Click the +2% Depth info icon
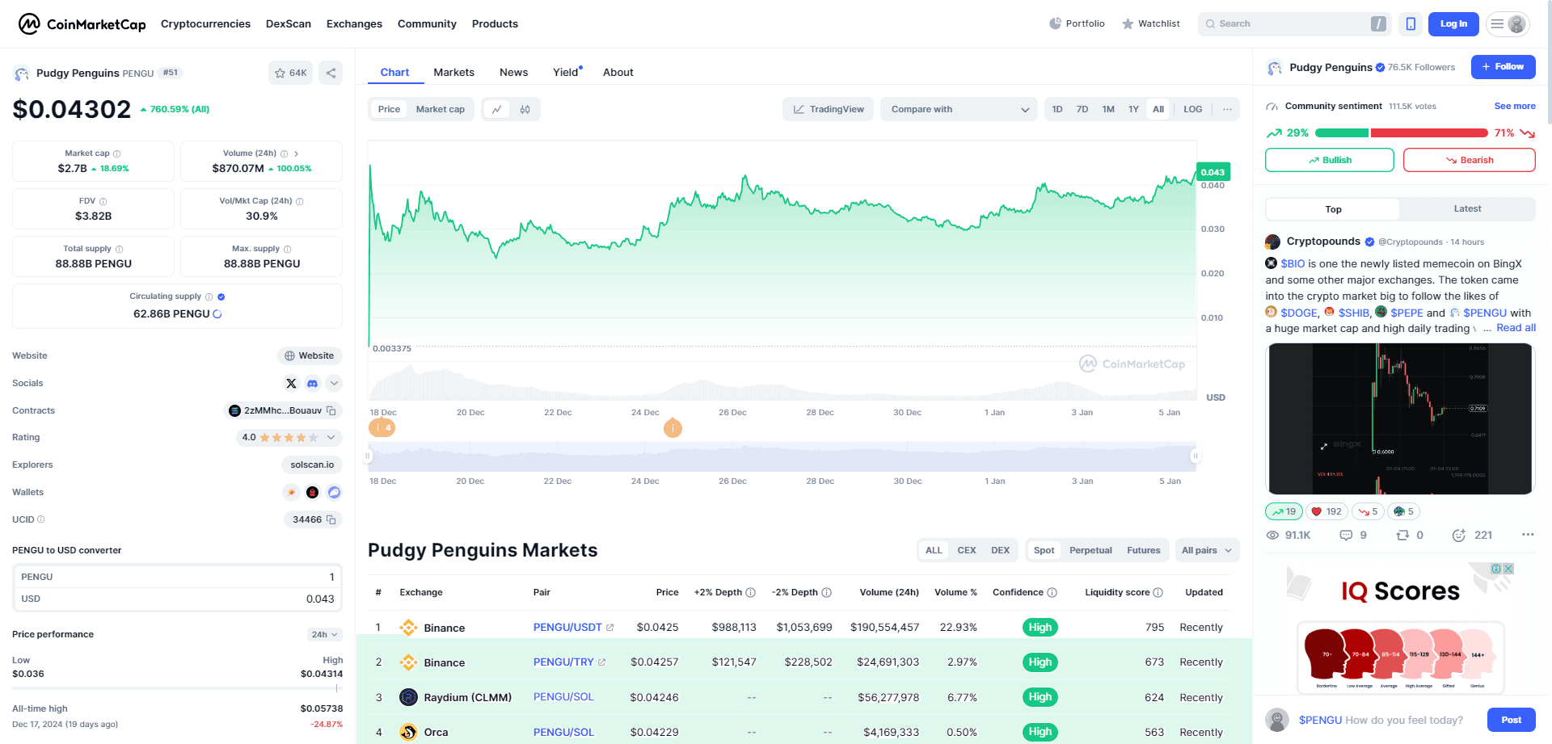 point(750,592)
